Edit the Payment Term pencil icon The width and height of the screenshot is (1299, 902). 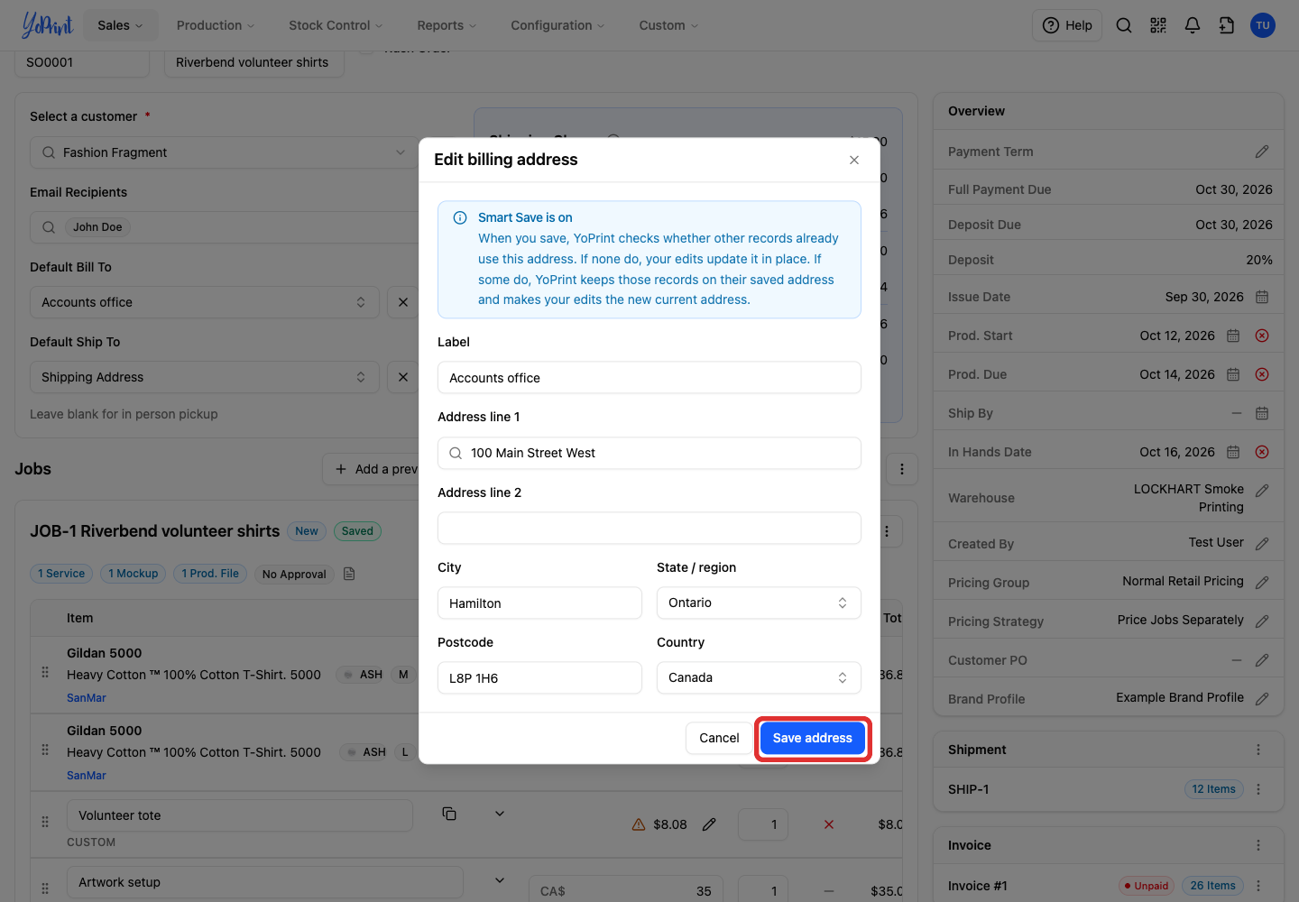1262,152
